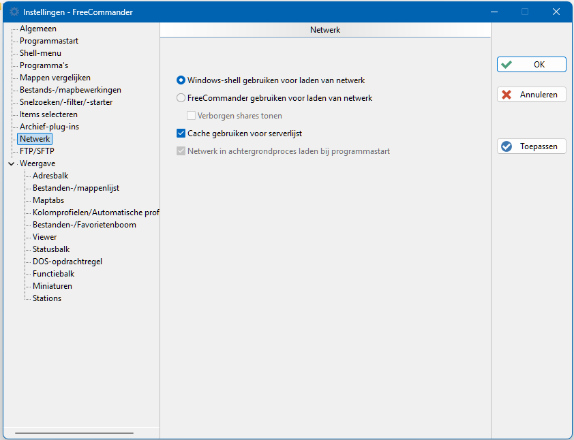Viewport: 574px width, 440px height.
Task: Open Functiebalk settings page
Action: (x=53, y=274)
